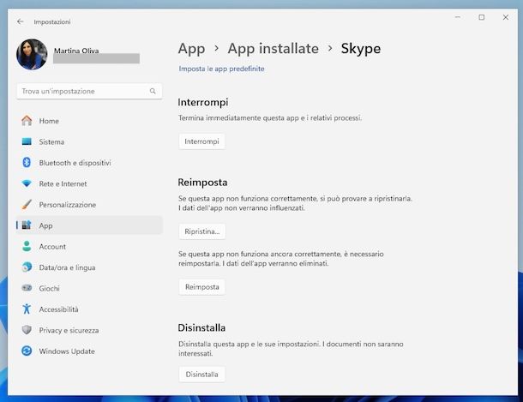Click the Bluetooth icon in the sidebar
523x402 pixels.
[27, 163]
